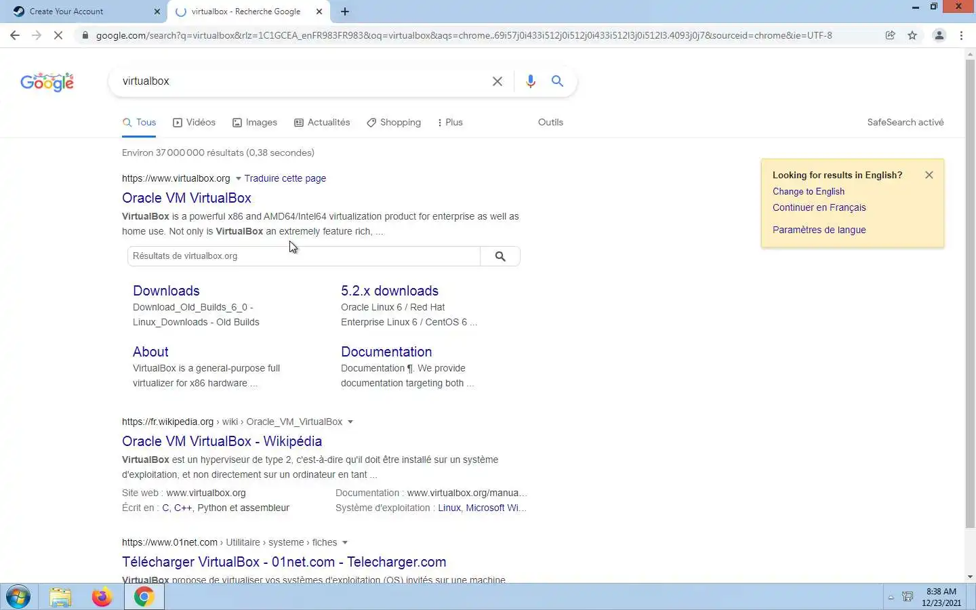Open Outils search tools
Viewport: 976px width, 610px height.
coord(550,123)
